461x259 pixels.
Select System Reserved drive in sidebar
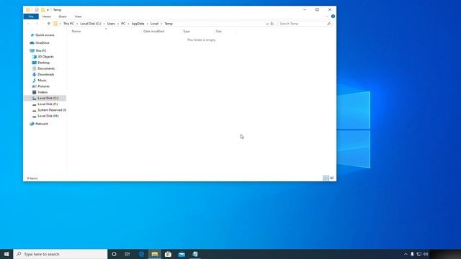click(x=51, y=110)
